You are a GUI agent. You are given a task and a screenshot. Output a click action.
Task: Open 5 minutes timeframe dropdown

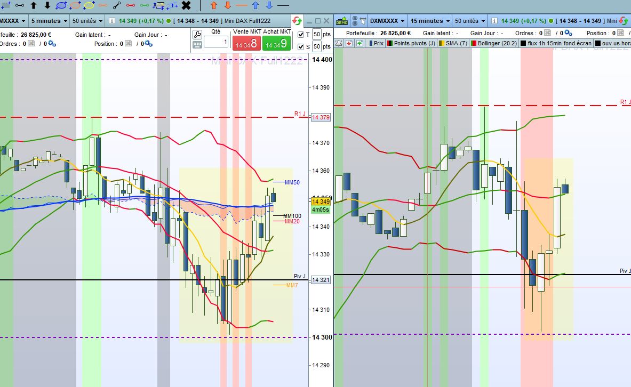49,21
